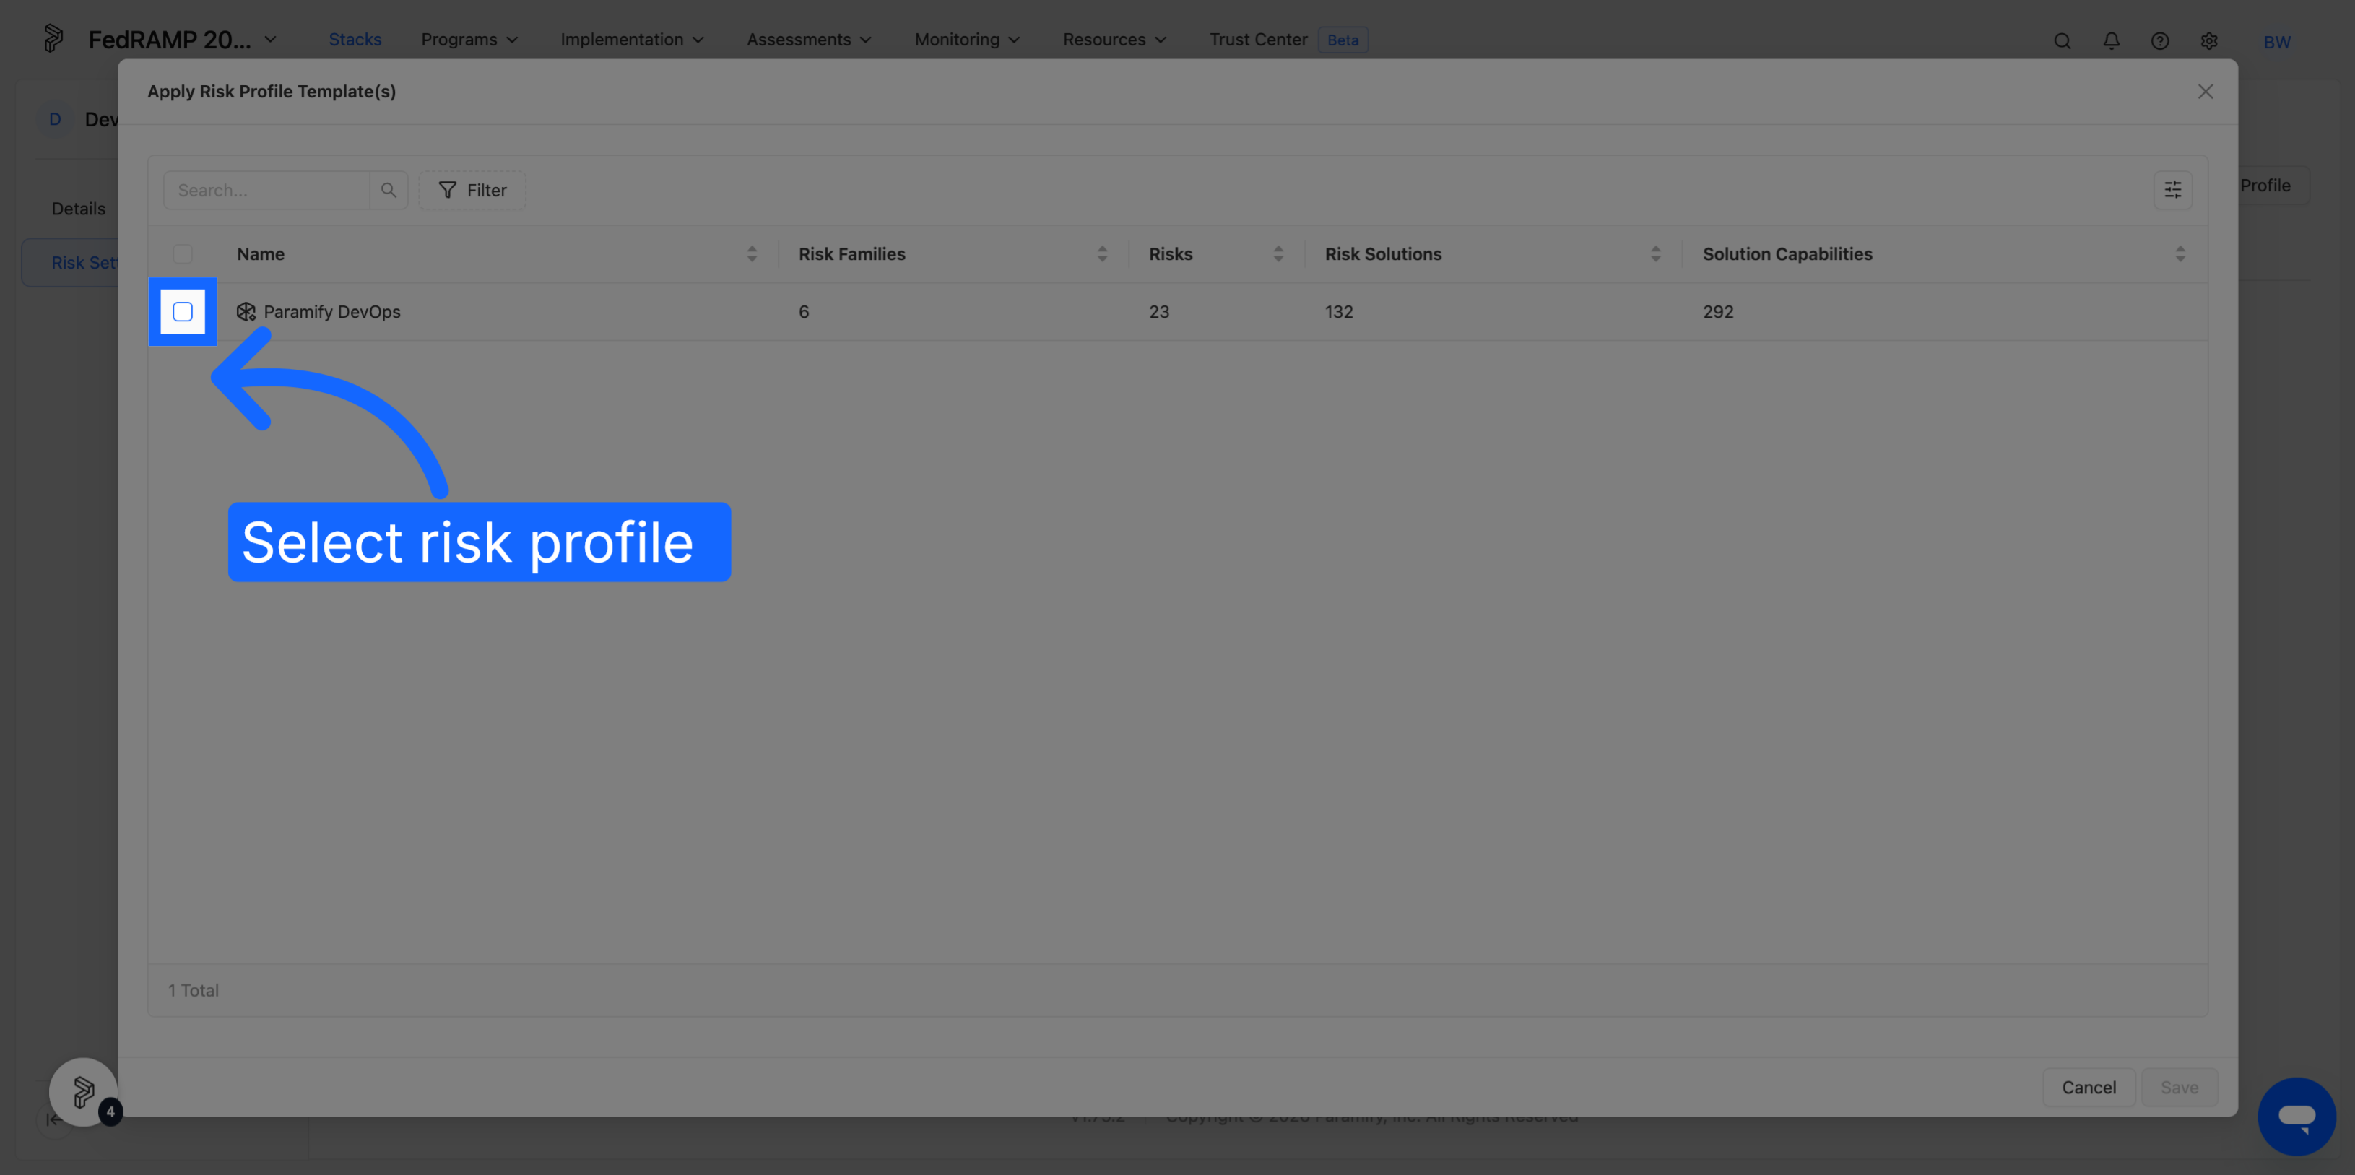Viewport: 2355px width, 1175px height.
Task: Click the D project avatar in sidebar
Action: (x=55, y=119)
